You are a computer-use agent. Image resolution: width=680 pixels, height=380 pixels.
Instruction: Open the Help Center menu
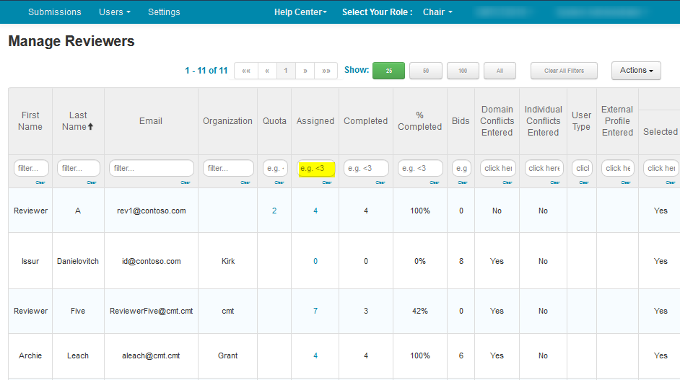pyautogui.click(x=300, y=12)
